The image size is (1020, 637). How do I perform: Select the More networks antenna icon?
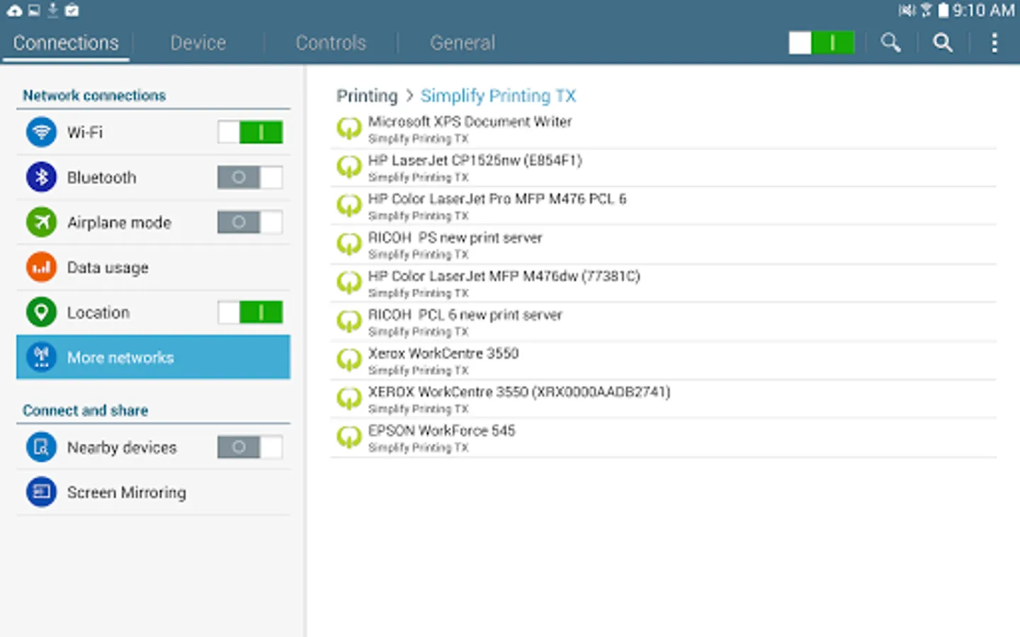(x=41, y=357)
